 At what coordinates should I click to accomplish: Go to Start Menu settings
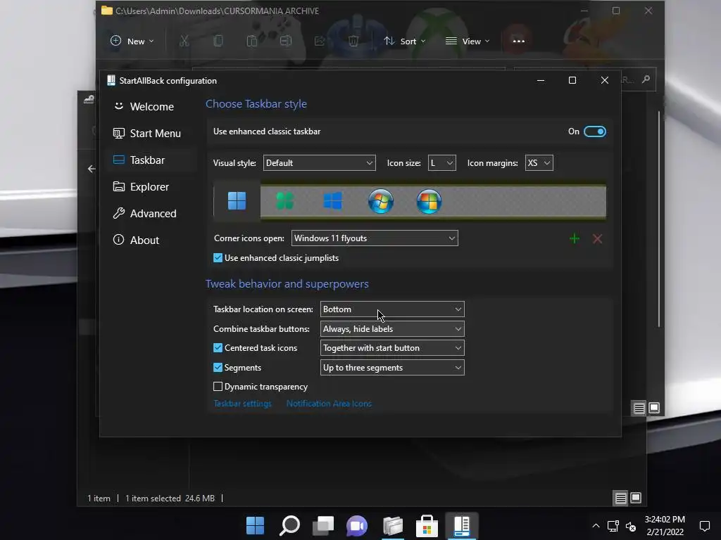coord(152,133)
